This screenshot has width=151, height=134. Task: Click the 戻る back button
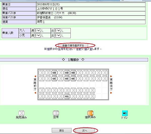(x=62, y=130)
